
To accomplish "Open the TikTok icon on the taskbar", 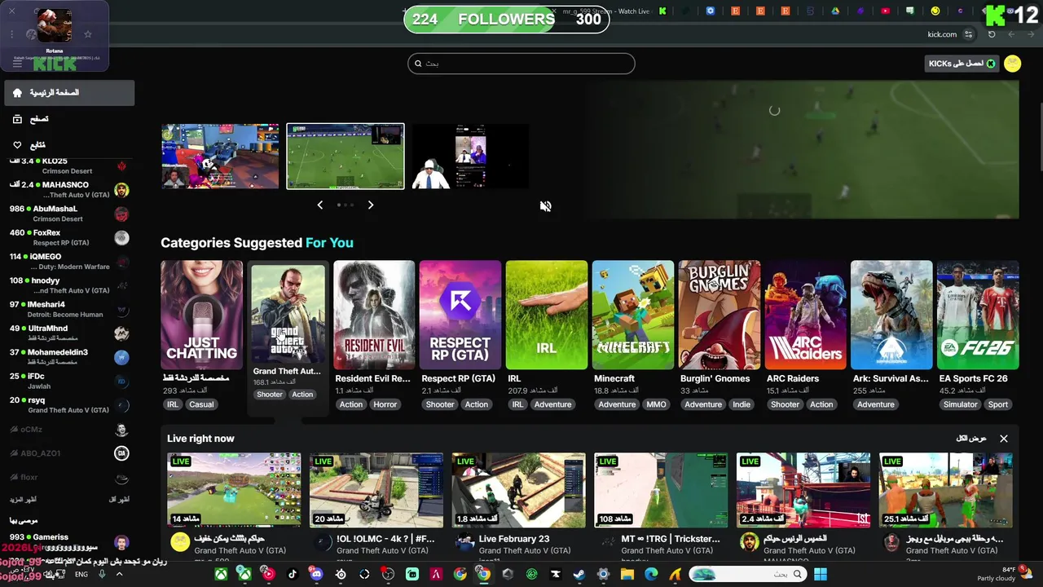I will (x=293, y=574).
